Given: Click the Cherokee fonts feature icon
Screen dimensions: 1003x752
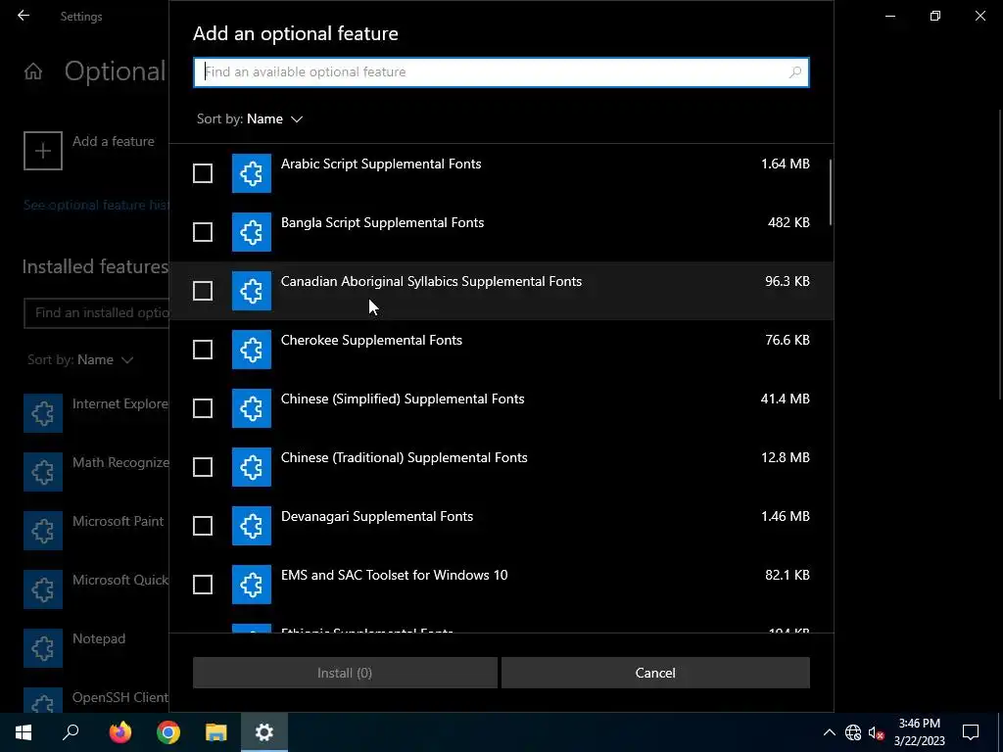Looking at the screenshot, I should point(252,350).
